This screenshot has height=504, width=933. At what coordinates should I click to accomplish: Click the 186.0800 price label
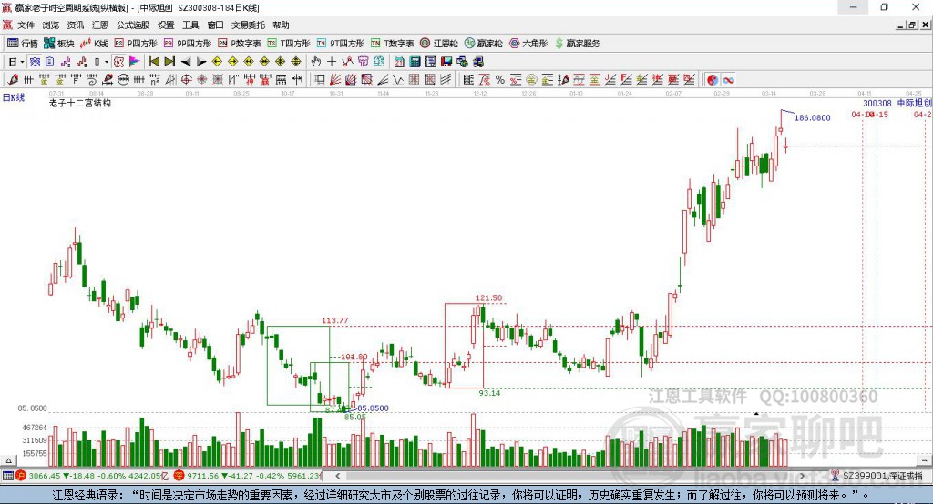812,117
